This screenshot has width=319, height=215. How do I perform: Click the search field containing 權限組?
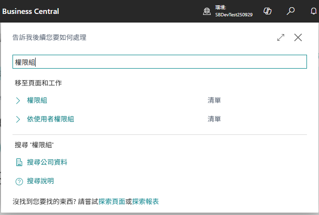[160, 61]
